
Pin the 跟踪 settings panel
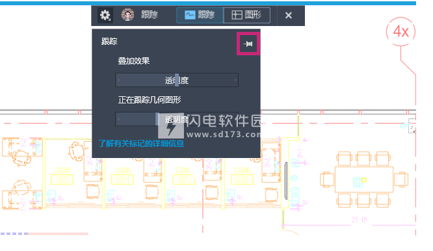click(x=248, y=44)
